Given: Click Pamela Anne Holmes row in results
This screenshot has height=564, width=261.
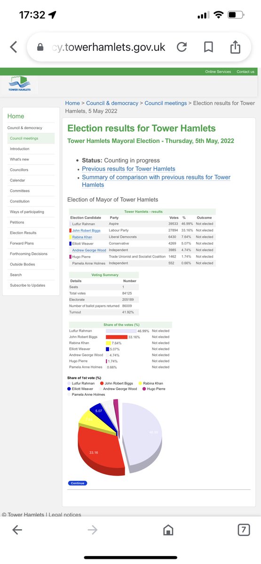Looking at the screenshot, I should point(142,263).
